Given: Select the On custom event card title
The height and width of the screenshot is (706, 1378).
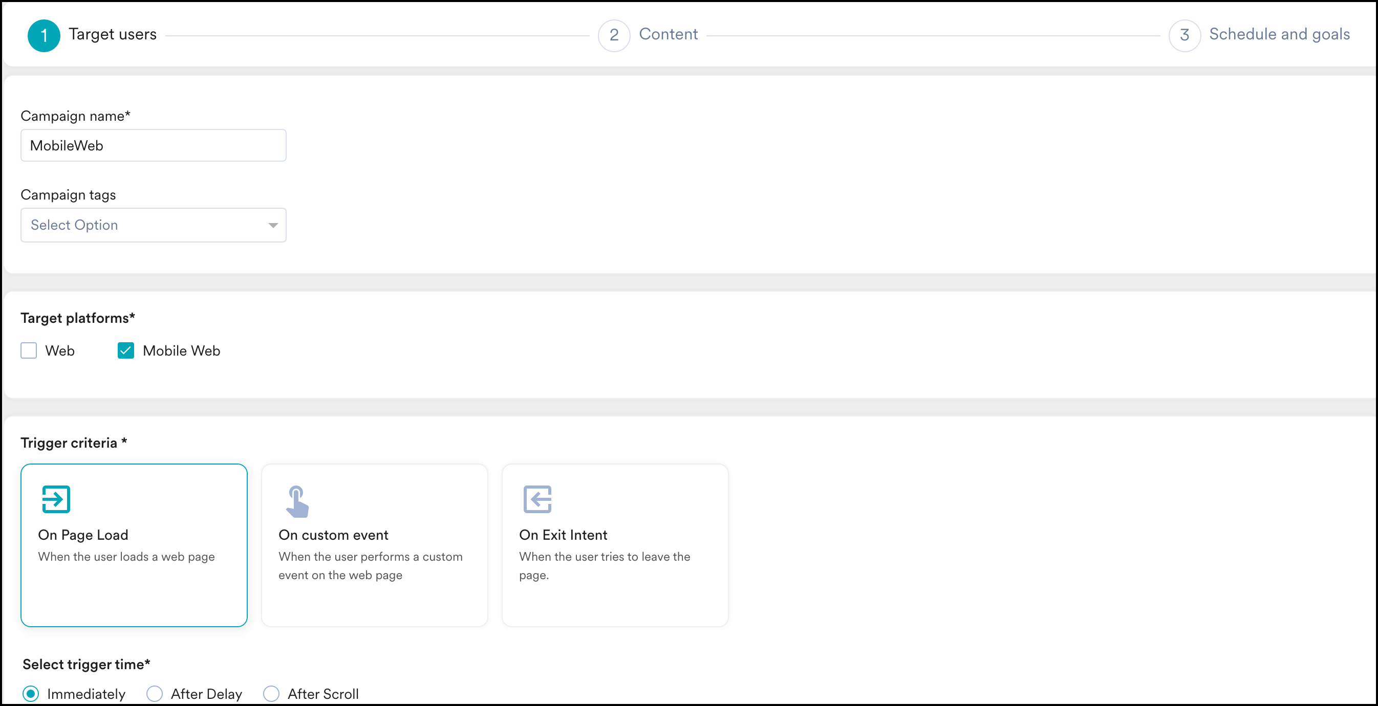Looking at the screenshot, I should pyautogui.click(x=333, y=535).
